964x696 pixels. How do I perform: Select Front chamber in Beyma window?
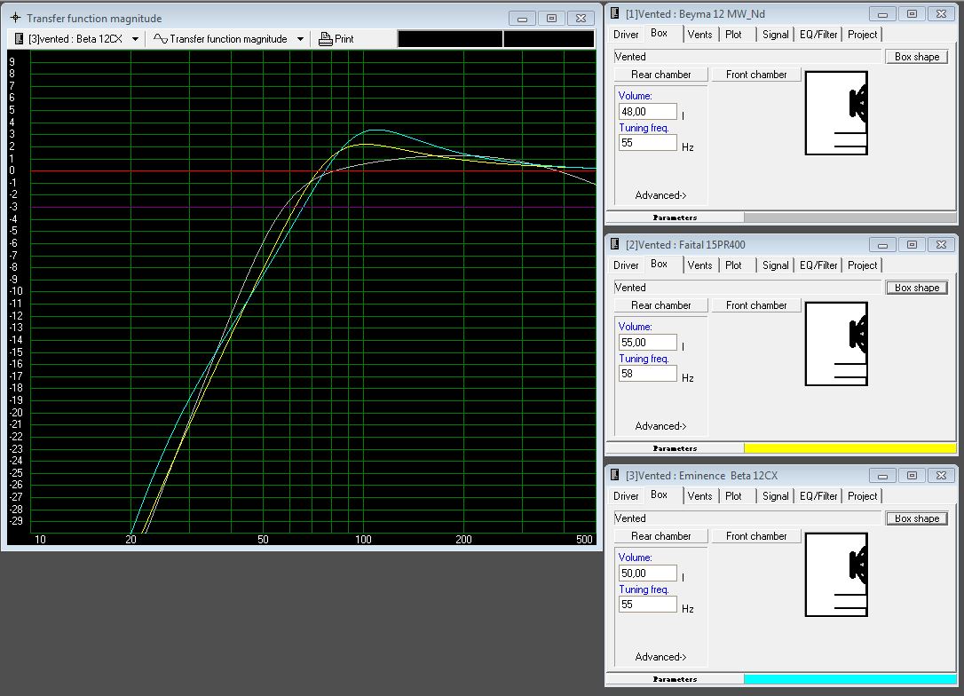[x=756, y=75]
